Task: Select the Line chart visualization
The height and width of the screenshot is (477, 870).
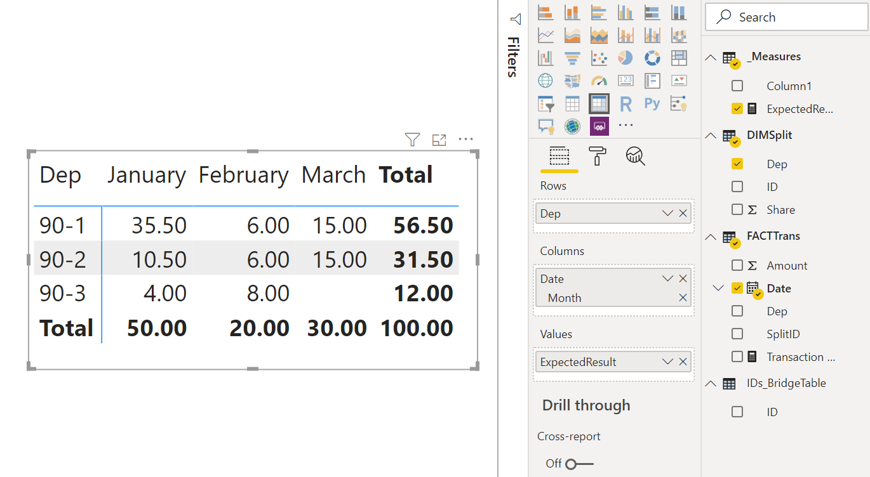Action: pyautogui.click(x=545, y=35)
